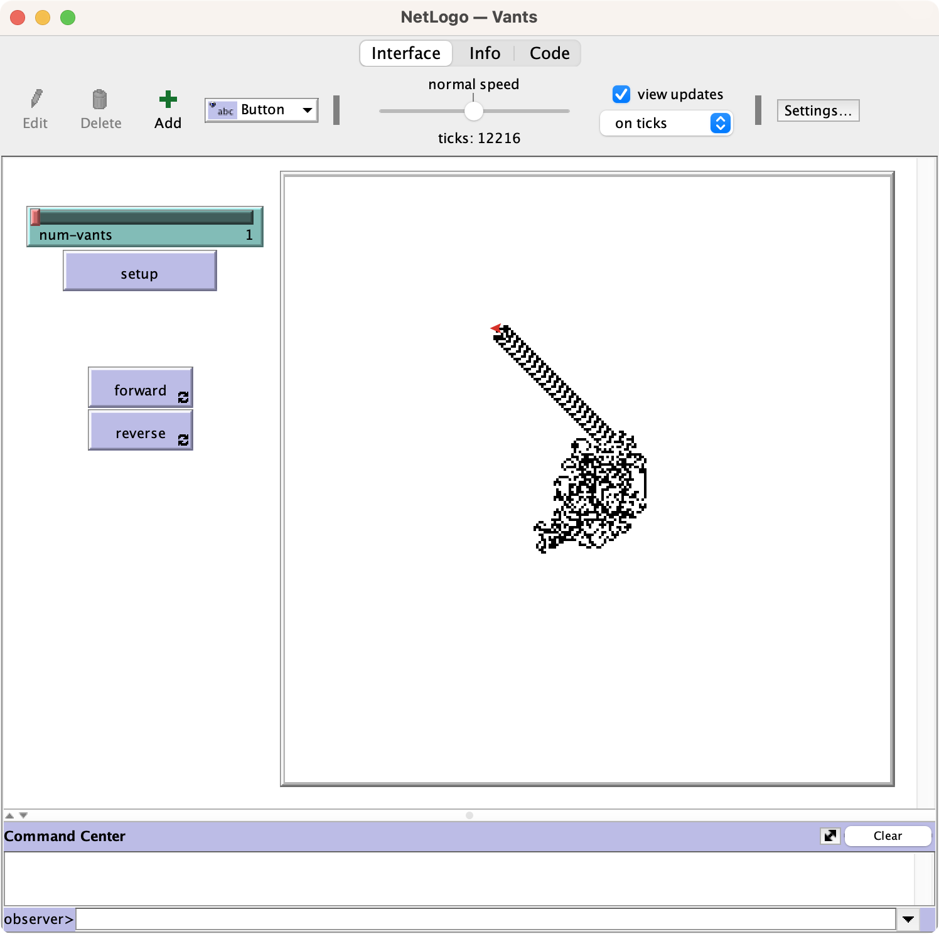Expand the command history dropdown arrow

pos(908,919)
